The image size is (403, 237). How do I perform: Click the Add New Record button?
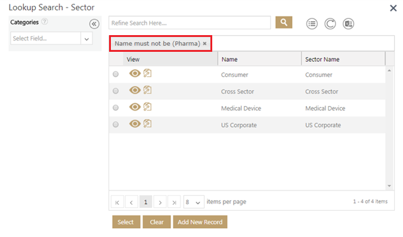200,222
